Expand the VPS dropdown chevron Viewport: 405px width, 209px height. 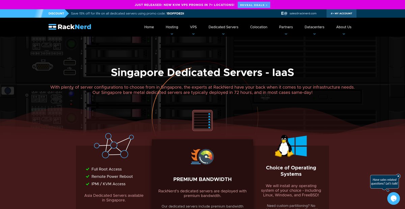point(193,34)
